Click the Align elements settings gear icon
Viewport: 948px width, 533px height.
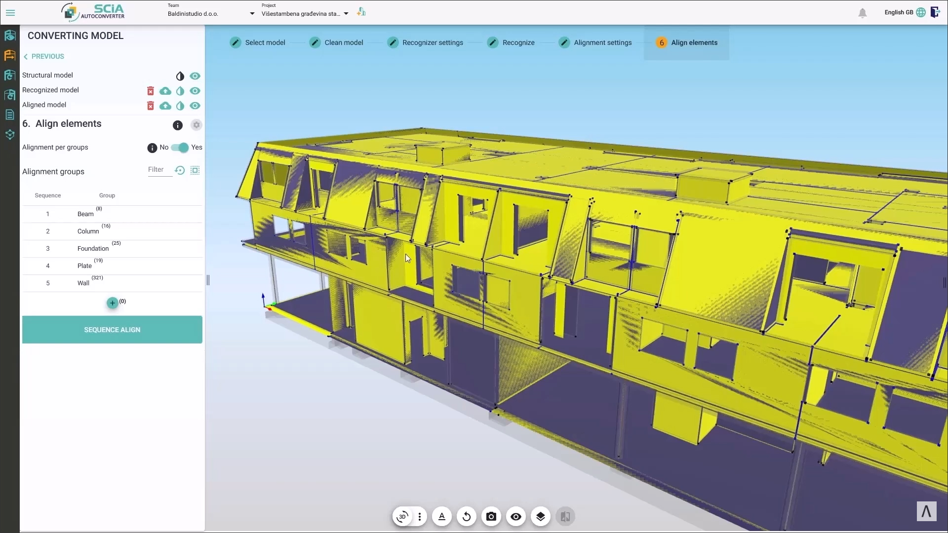(197, 125)
